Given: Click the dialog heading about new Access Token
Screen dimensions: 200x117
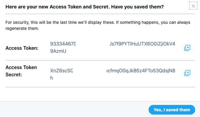Looking at the screenshot, I should [84, 7].
